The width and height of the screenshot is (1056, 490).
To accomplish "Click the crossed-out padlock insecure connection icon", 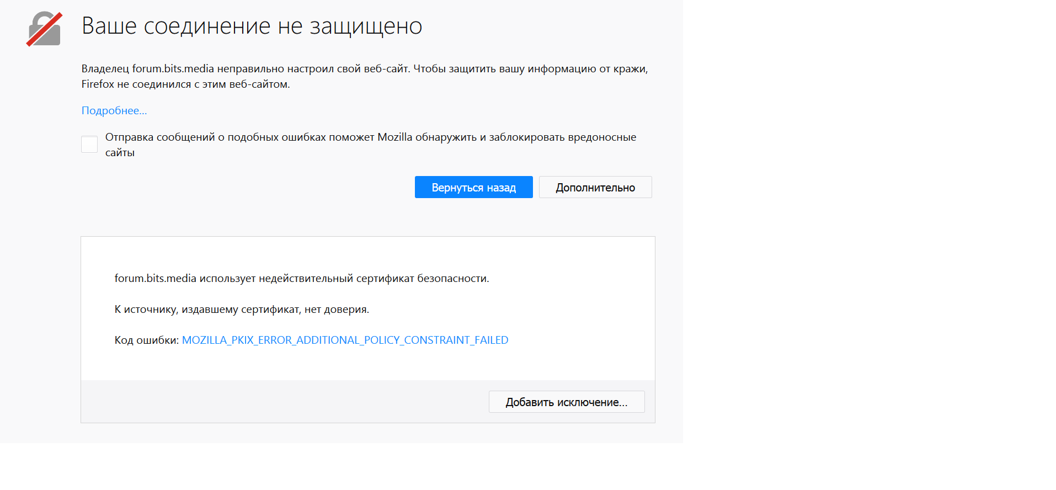I will pyautogui.click(x=44, y=29).
